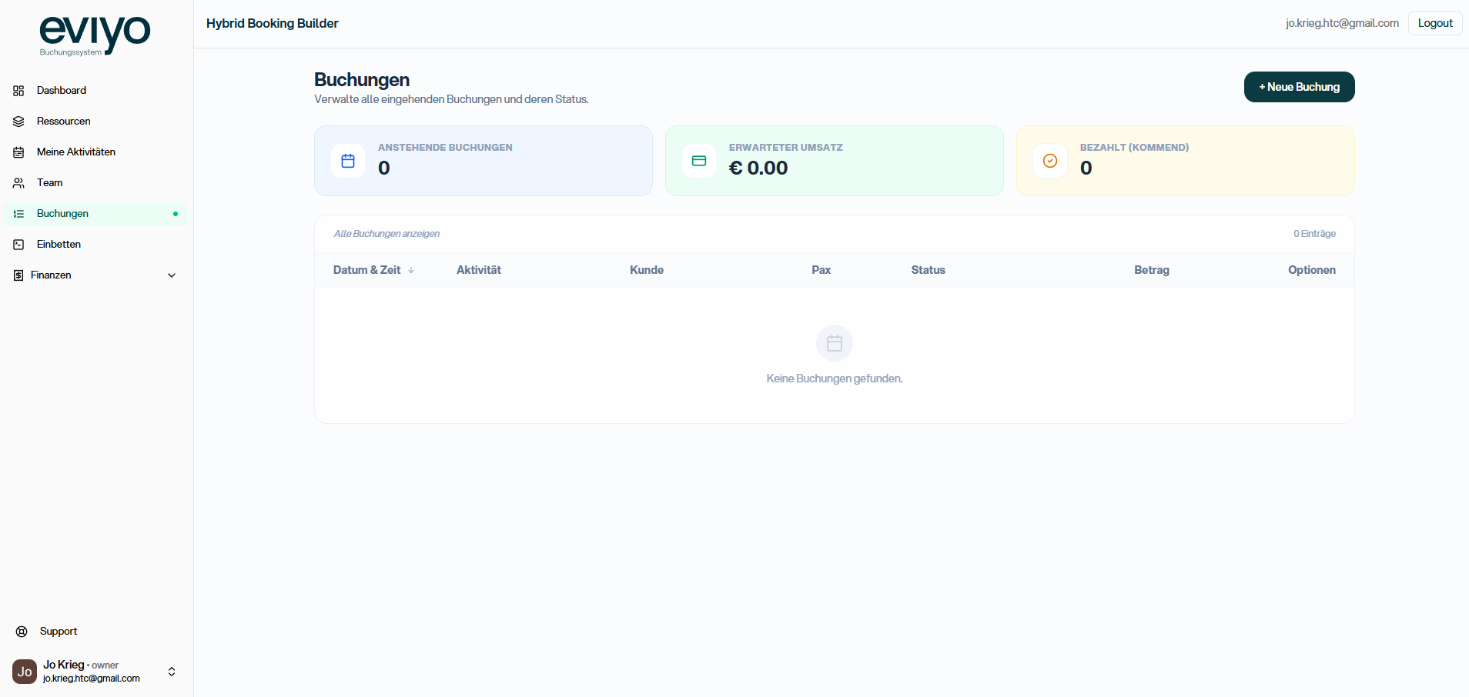The height and width of the screenshot is (697, 1469).
Task: Click the Jo avatar thumbnail
Action: [x=23, y=671]
